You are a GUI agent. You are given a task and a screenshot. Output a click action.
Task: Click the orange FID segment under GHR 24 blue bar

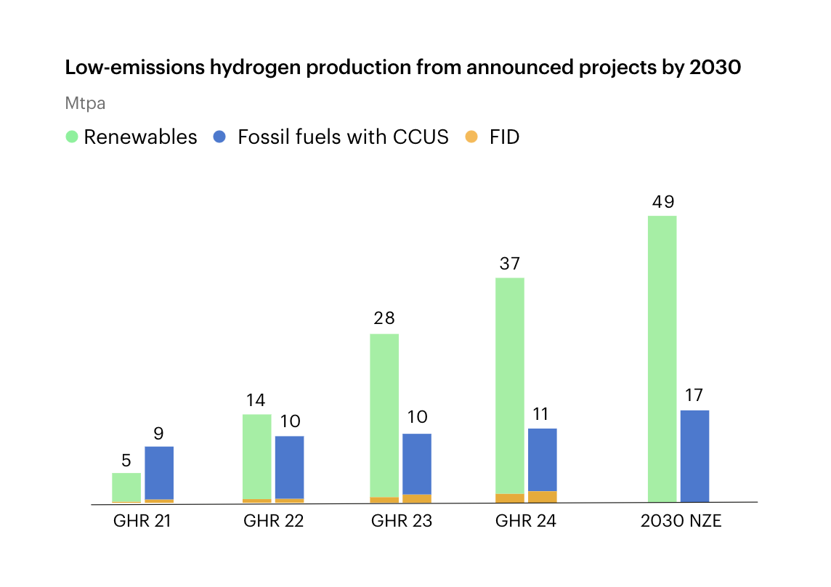coord(542,497)
